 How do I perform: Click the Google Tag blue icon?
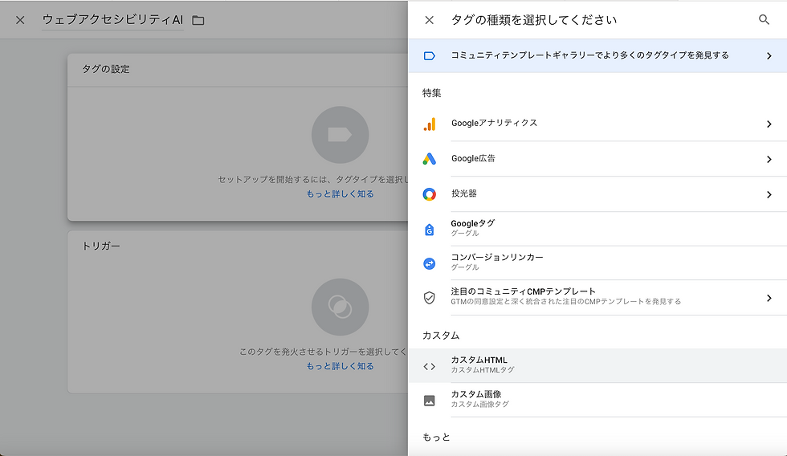point(429,230)
